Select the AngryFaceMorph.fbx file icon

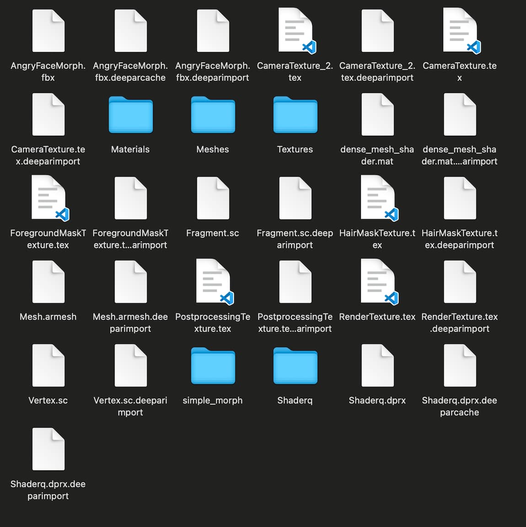click(48, 31)
